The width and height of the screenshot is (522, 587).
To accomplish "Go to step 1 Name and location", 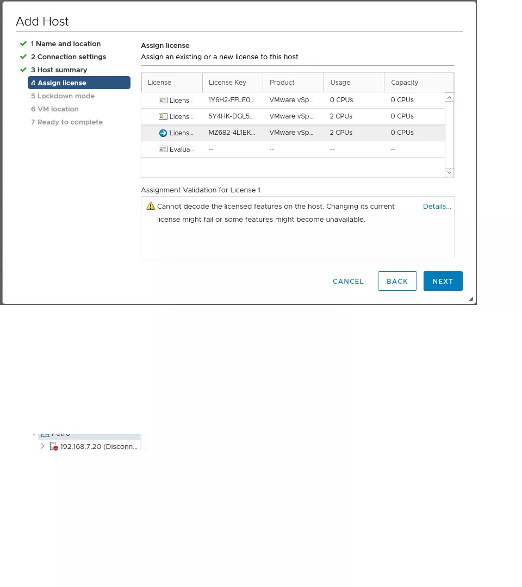I will pos(66,44).
